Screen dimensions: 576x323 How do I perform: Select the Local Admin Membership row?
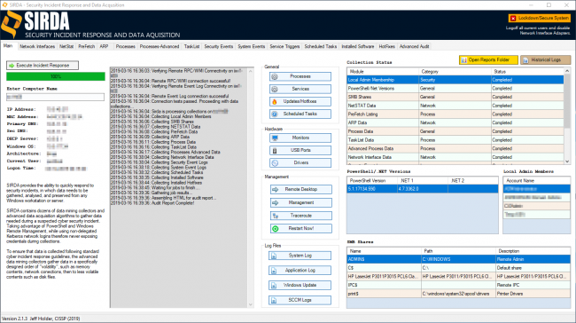click(x=455, y=80)
